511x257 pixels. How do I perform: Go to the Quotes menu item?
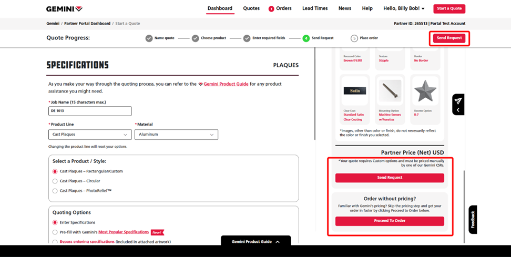coord(251,8)
